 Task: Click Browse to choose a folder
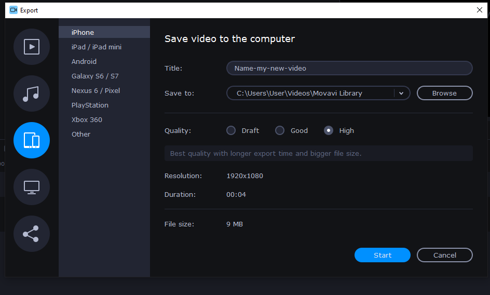coord(444,93)
